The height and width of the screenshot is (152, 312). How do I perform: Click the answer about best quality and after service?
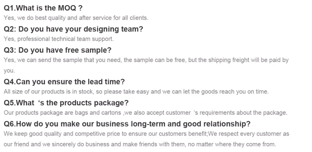(x=76, y=18)
